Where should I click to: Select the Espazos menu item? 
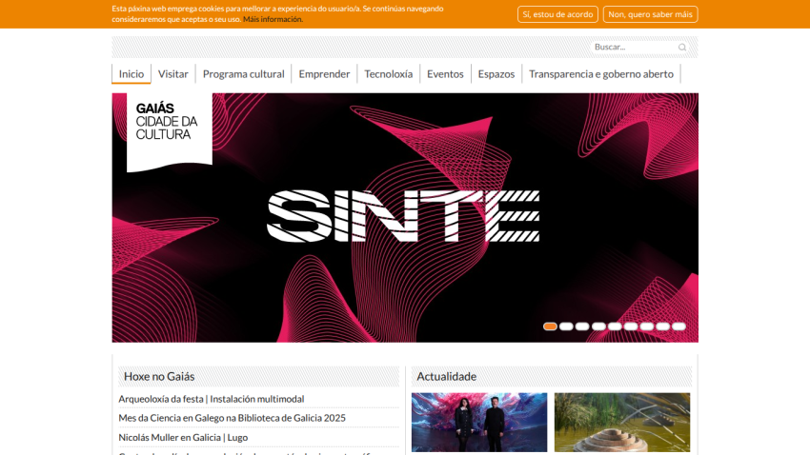[496, 73]
